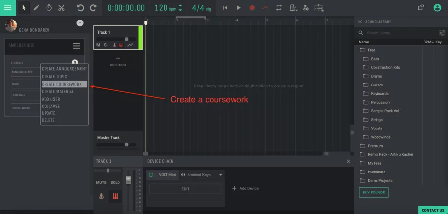Select the time stretch stopwatch tool
The width and height of the screenshot is (448, 214).
click(49, 8)
